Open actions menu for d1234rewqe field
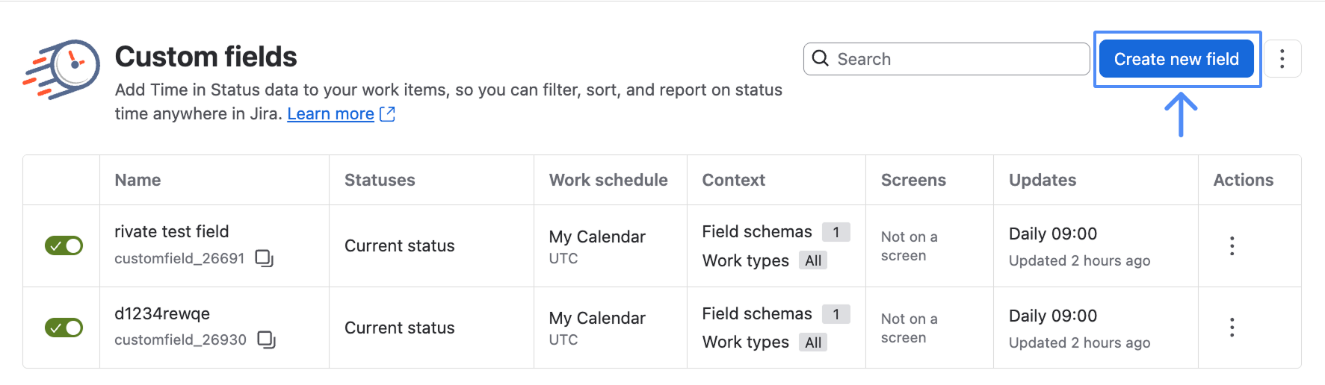Image resolution: width=1325 pixels, height=385 pixels. tap(1232, 328)
